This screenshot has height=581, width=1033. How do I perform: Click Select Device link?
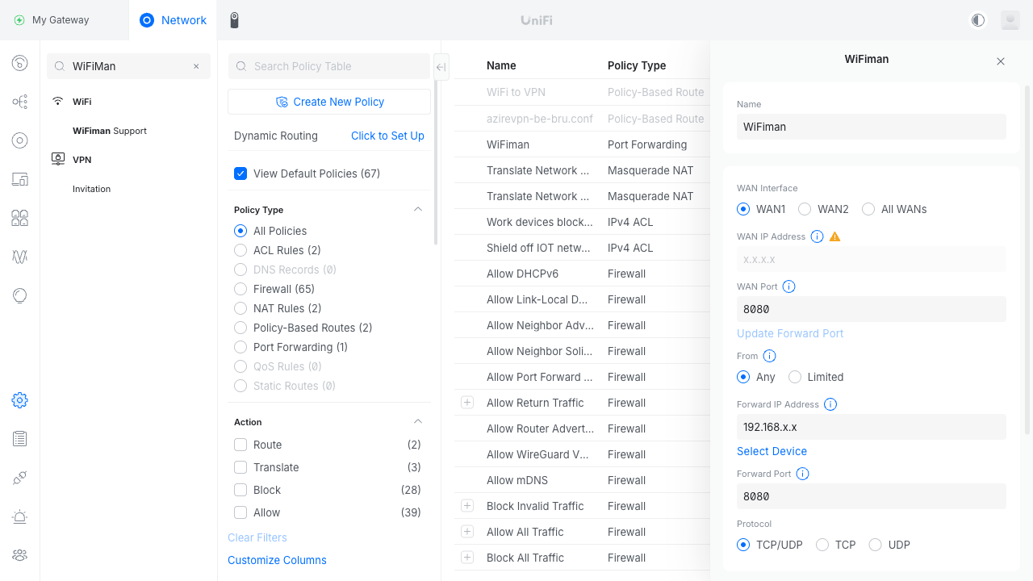pyautogui.click(x=772, y=451)
